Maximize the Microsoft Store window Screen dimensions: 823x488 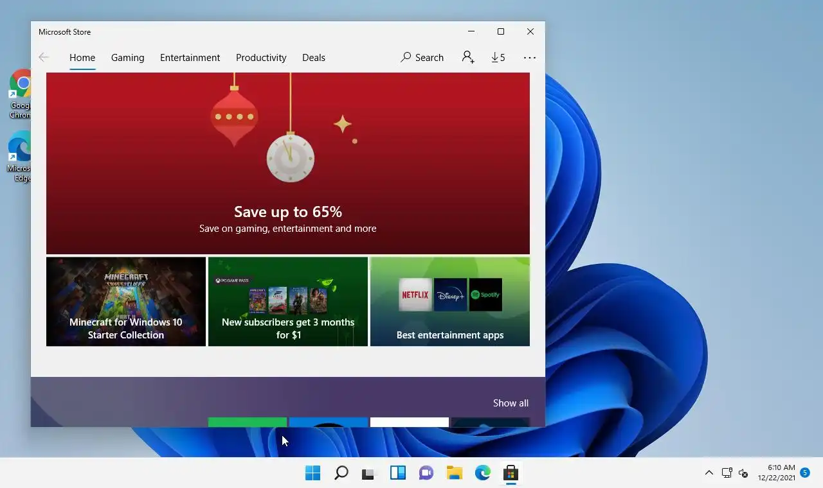pos(501,31)
